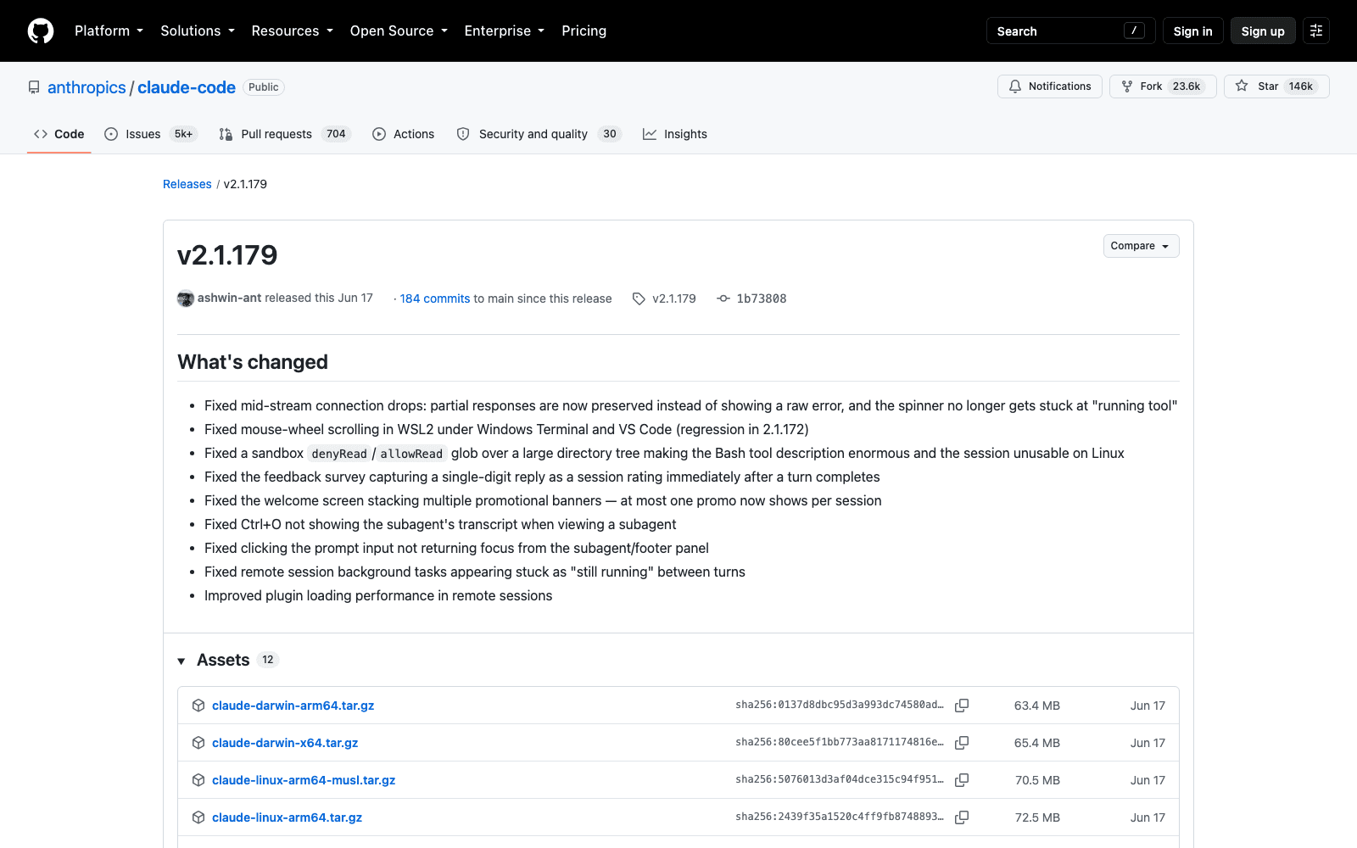Open ashwin-ant user profile link
Image resolution: width=1357 pixels, height=848 pixels.
(229, 298)
